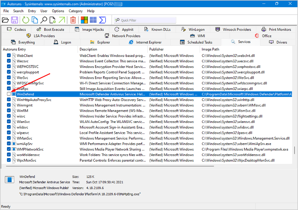Screen dimensions: 298x210
Task: Switch to the Internet Explorer tab
Action: tap(145, 42)
